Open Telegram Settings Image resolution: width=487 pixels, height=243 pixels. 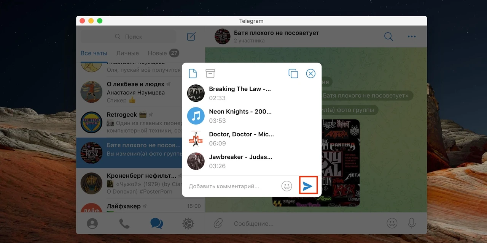188,224
